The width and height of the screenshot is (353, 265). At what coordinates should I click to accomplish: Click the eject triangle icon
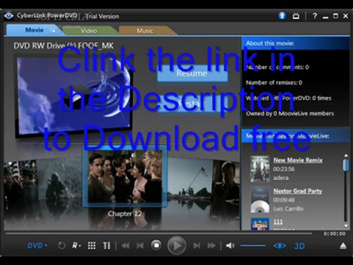pyautogui.click(x=343, y=245)
